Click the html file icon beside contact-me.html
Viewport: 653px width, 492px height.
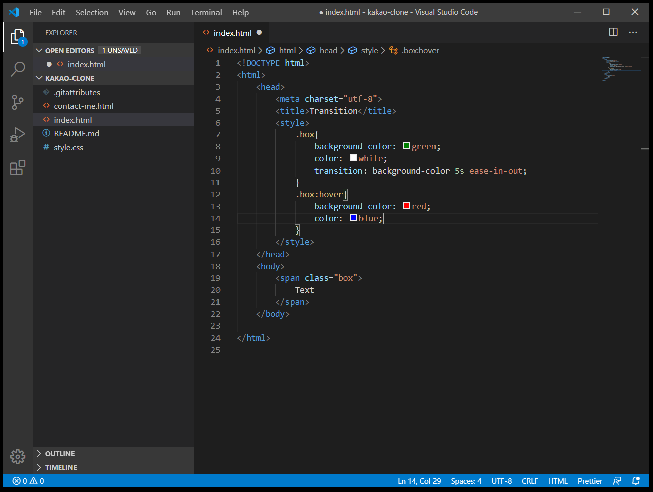pyautogui.click(x=46, y=106)
